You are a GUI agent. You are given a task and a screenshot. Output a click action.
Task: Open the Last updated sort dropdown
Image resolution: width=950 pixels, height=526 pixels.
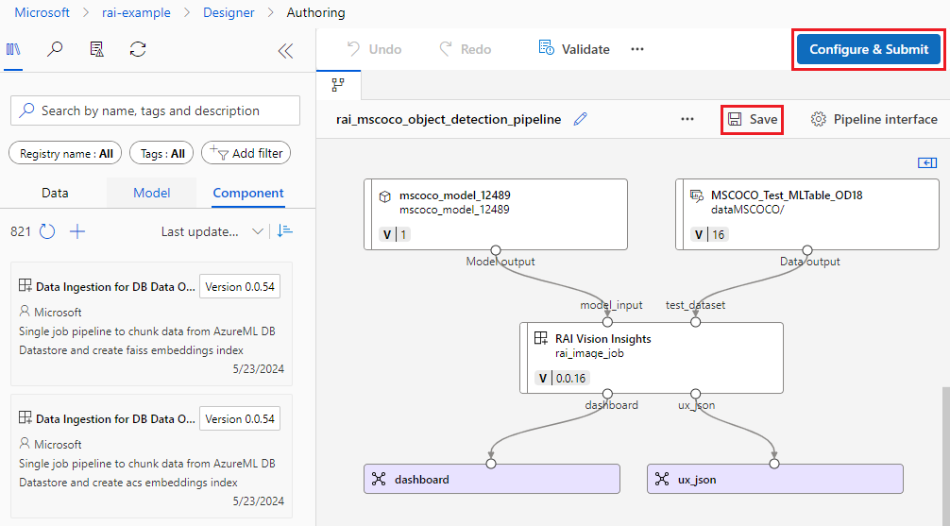click(x=212, y=231)
